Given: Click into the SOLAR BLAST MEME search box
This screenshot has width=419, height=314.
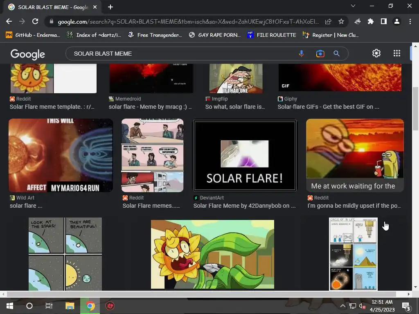Looking at the screenshot, I should (182, 54).
